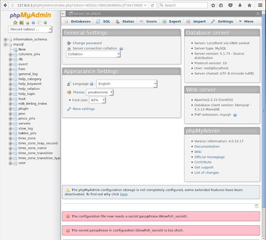Expand the user table node
Viewport: 266px width, 240px height.
coord(10,163)
